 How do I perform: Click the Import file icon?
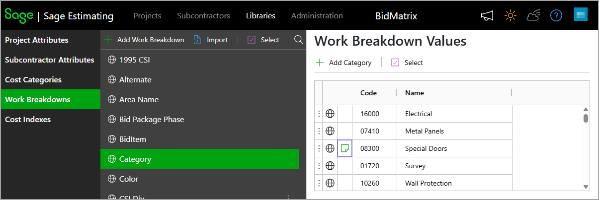(x=197, y=40)
